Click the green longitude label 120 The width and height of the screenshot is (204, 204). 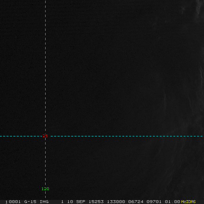(x=45, y=189)
